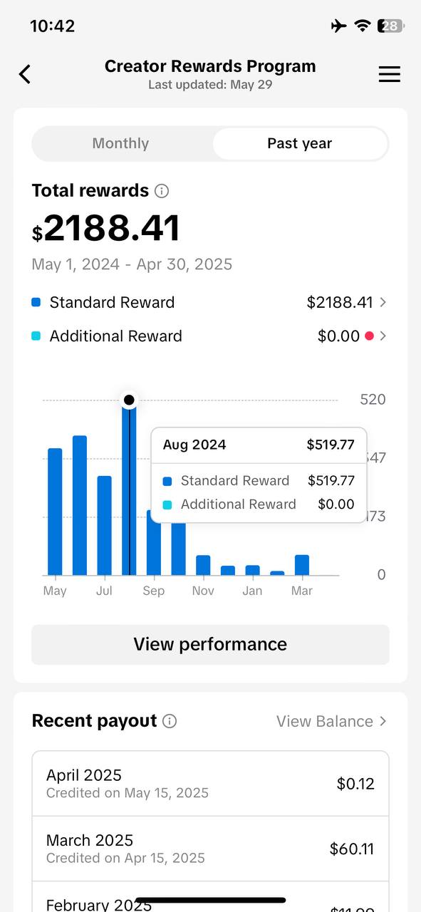This screenshot has height=912, width=421.
Task: Tap the blue Standard Reward legend swatch
Action: coord(36,302)
